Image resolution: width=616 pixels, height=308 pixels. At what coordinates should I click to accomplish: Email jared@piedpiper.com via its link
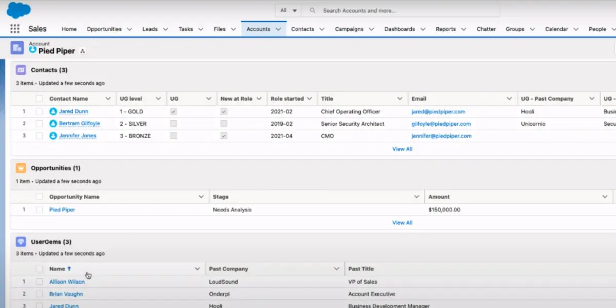click(x=438, y=111)
